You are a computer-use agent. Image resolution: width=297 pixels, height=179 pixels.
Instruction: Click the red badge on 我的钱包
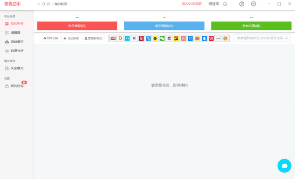(24, 83)
